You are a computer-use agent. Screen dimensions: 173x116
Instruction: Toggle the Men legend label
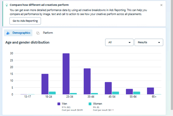[x=64, y=104]
